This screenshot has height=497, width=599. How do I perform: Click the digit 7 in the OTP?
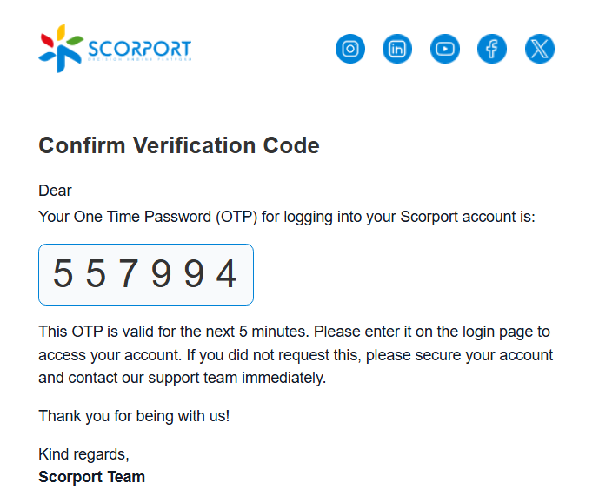click(x=128, y=275)
